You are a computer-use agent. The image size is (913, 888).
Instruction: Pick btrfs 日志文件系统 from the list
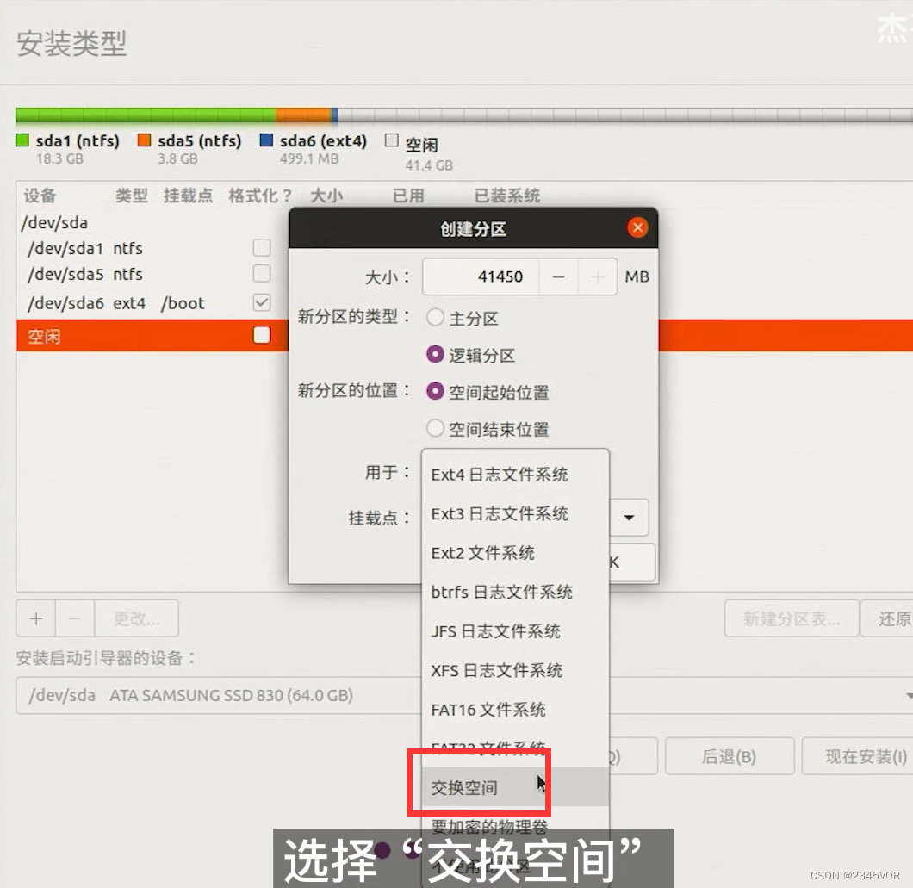pyautogui.click(x=515, y=593)
